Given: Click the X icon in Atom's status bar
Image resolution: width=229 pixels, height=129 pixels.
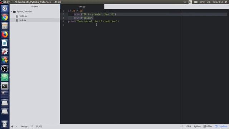Looking at the screenshot, I should 16,126.
